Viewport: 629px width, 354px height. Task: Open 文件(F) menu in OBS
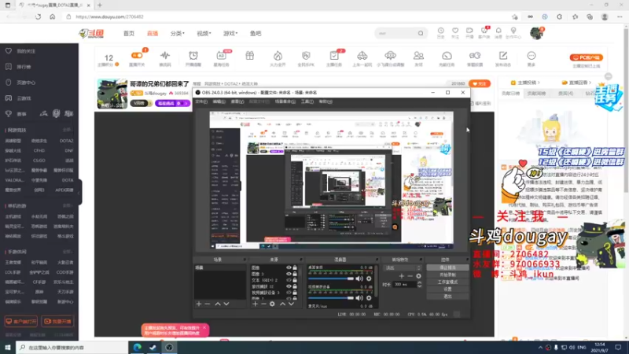point(201,102)
